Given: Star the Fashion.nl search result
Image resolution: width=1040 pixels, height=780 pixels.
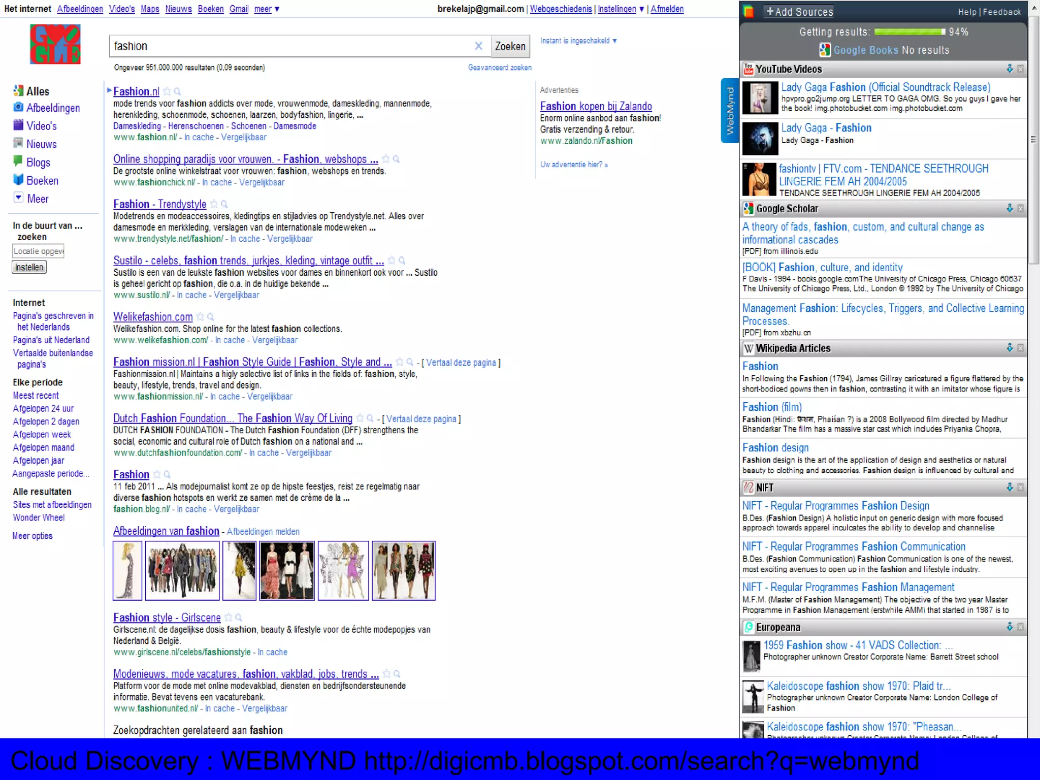Looking at the screenshot, I should click(x=167, y=91).
